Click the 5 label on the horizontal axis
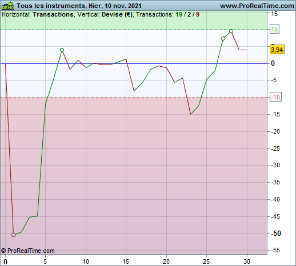The height and width of the screenshot is (266, 296). pyautogui.click(x=45, y=261)
